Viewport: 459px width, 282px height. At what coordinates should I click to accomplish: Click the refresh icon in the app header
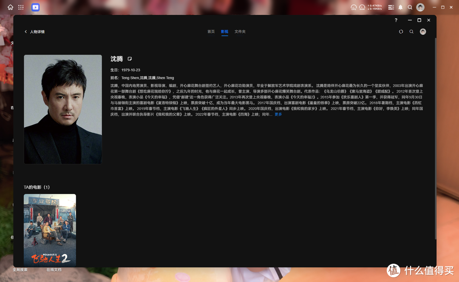click(x=401, y=31)
